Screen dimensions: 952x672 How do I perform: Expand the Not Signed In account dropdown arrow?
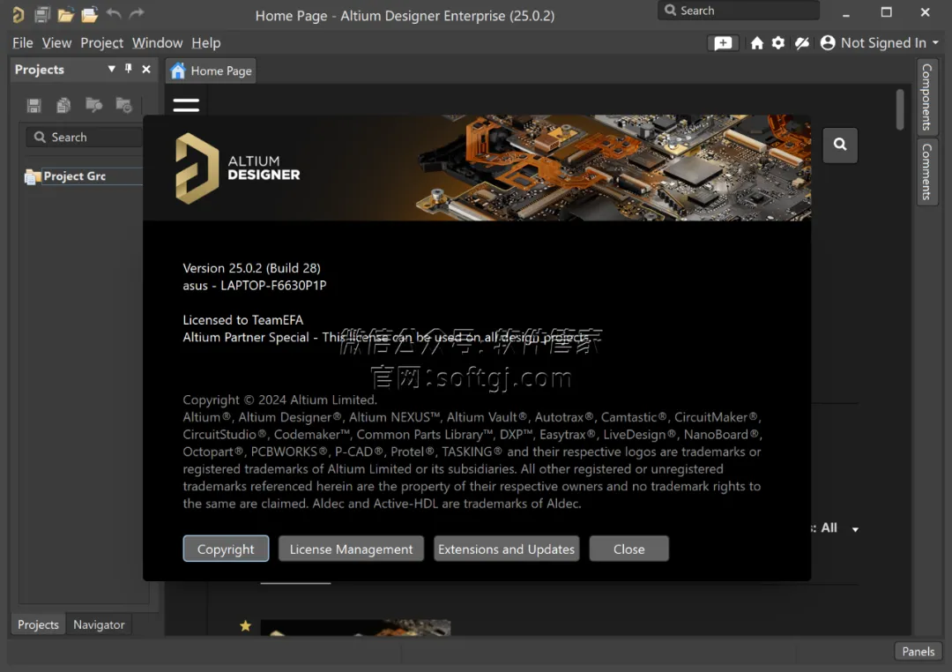[x=935, y=42]
